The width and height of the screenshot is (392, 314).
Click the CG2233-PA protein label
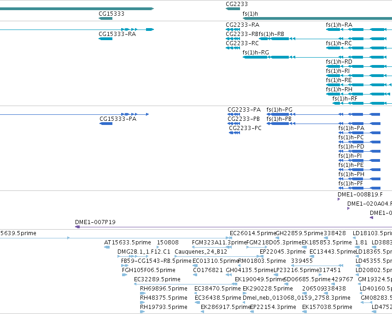(244, 110)
